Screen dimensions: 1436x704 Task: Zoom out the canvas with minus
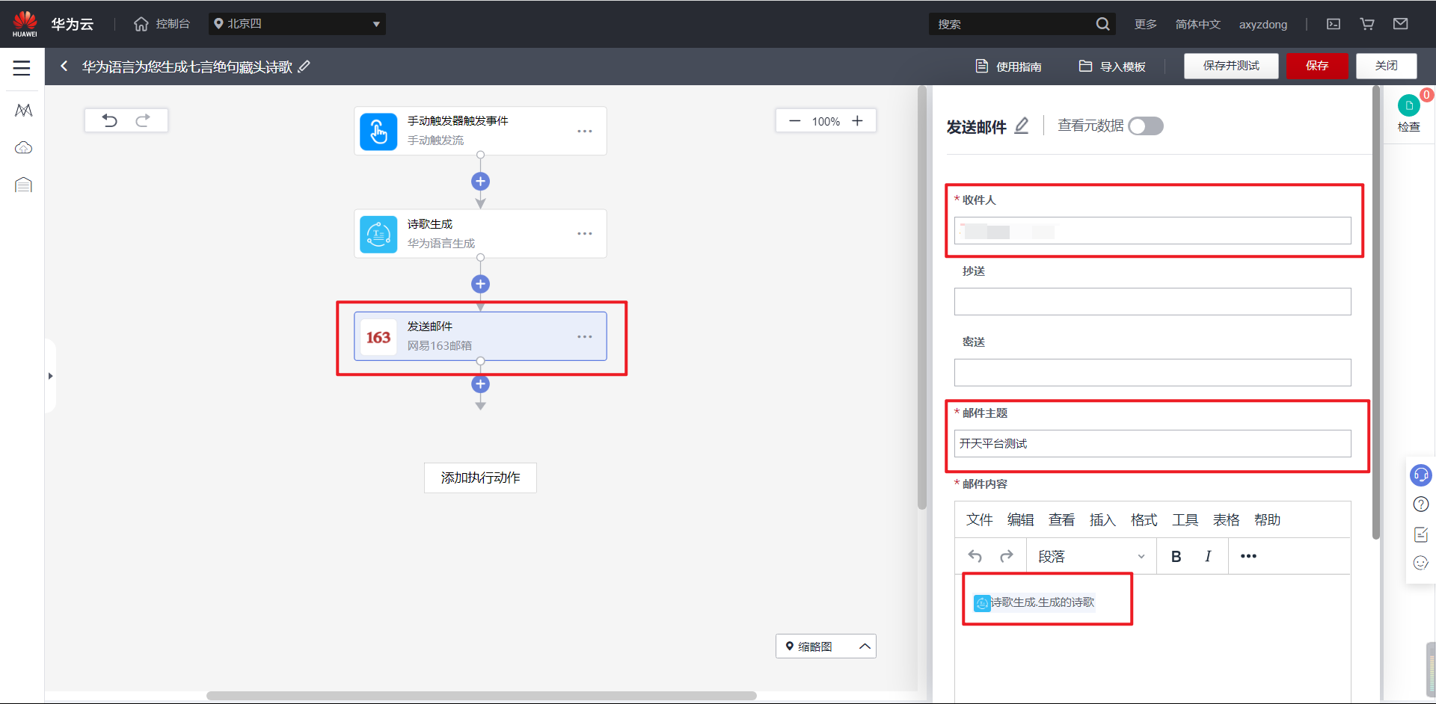point(794,121)
